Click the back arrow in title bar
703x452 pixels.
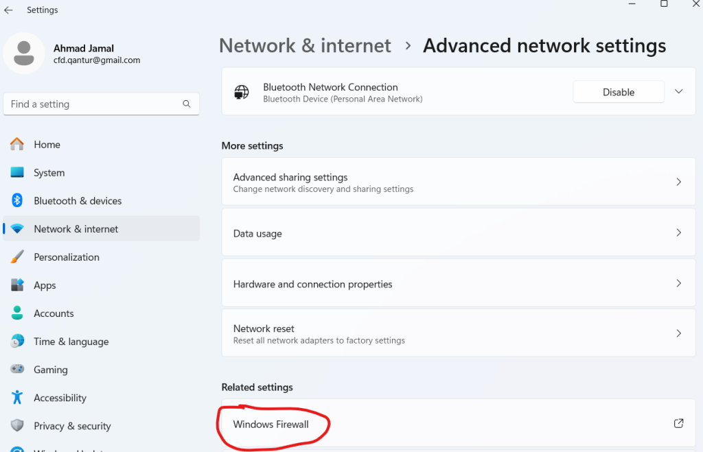pyautogui.click(x=9, y=10)
